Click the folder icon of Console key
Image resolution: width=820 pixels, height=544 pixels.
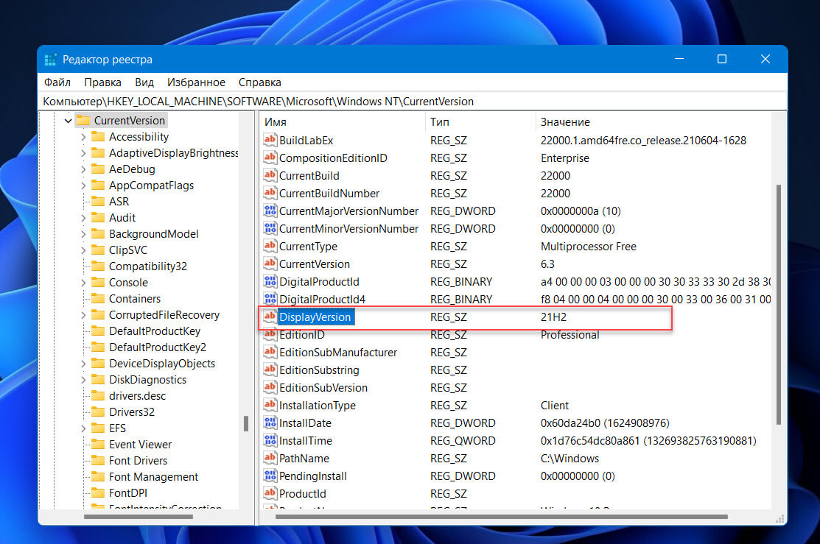click(98, 283)
